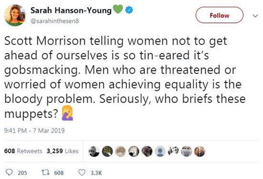
Task: View the 608 Retweets list
Action: click(23, 151)
